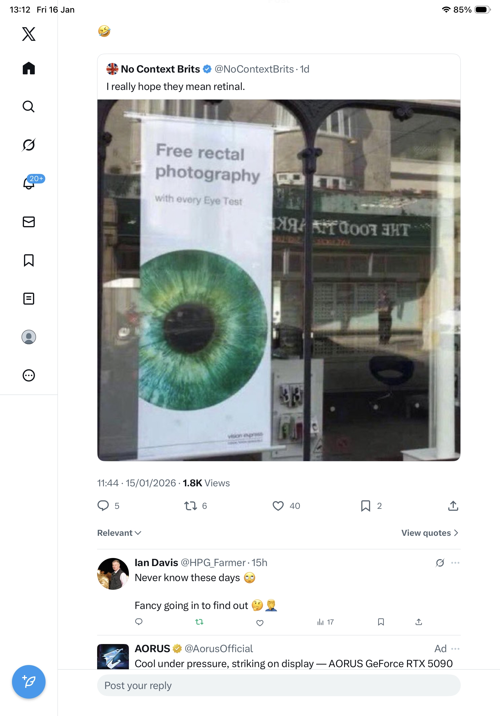500x716 pixels.
Task: Open Notifications with 20+ badge
Action: [29, 183]
